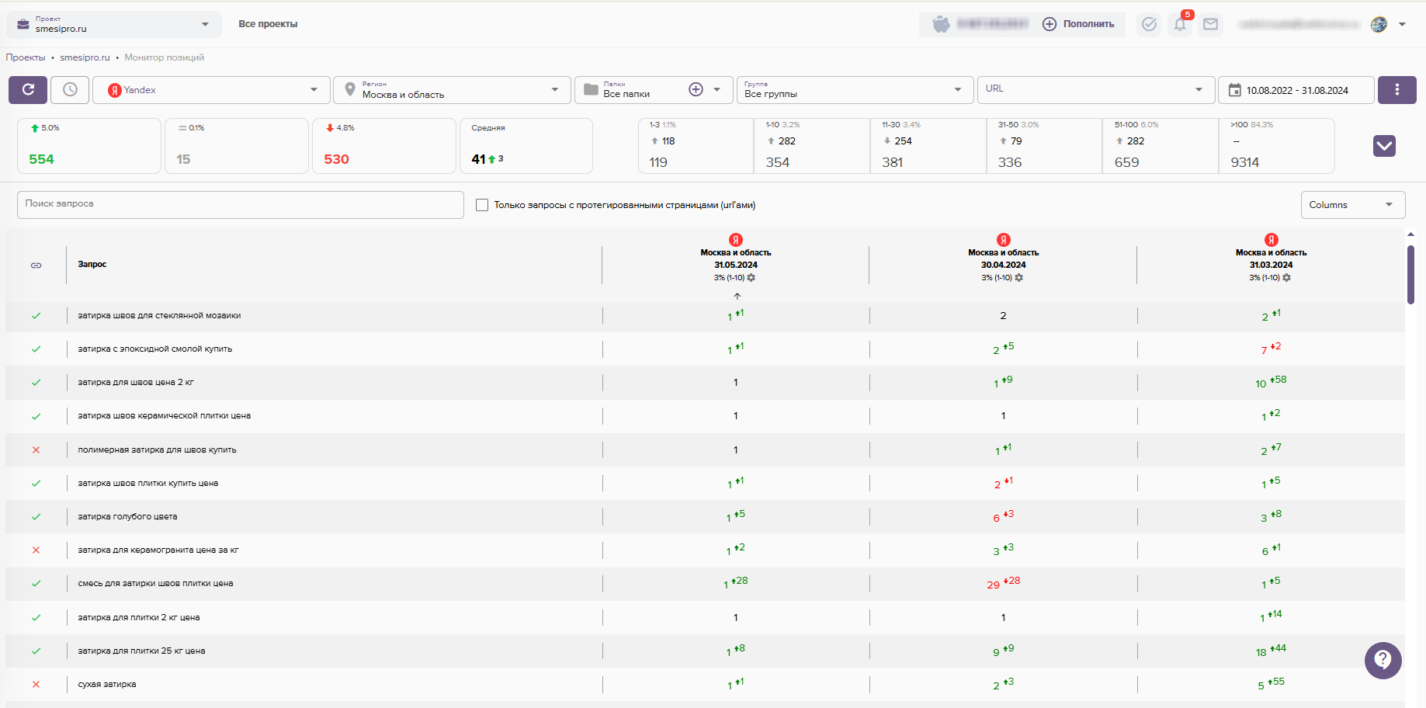Viewport: 1426px width, 708px height.
Task: Click the tasks checkmark icon in header
Action: point(1149,25)
